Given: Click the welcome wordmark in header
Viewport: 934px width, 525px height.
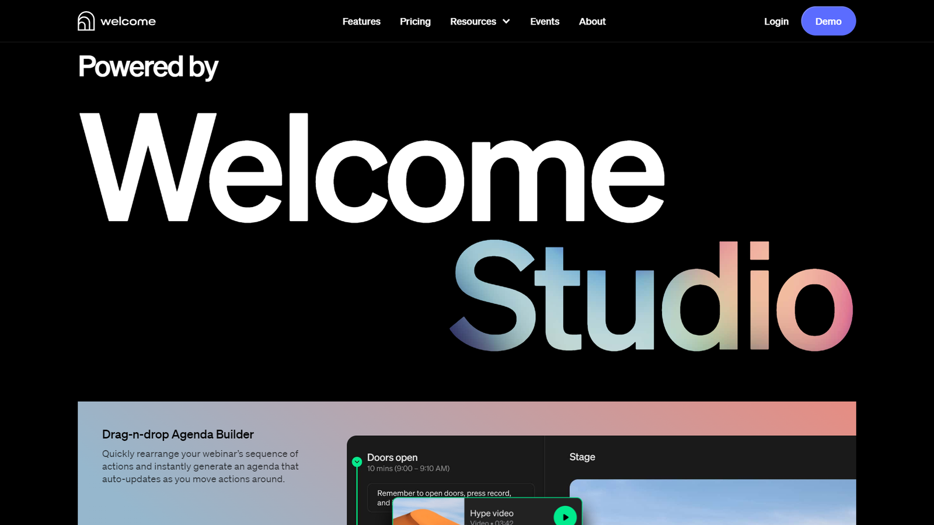Looking at the screenshot, I should click(128, 22).
